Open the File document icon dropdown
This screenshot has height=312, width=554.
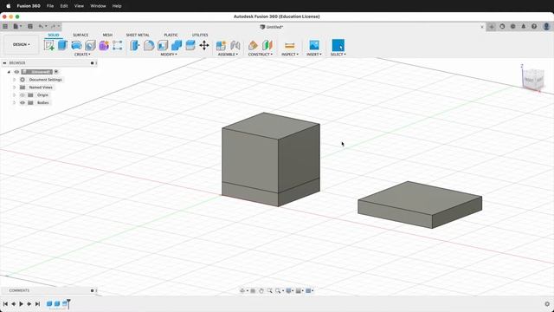[17, 26]
